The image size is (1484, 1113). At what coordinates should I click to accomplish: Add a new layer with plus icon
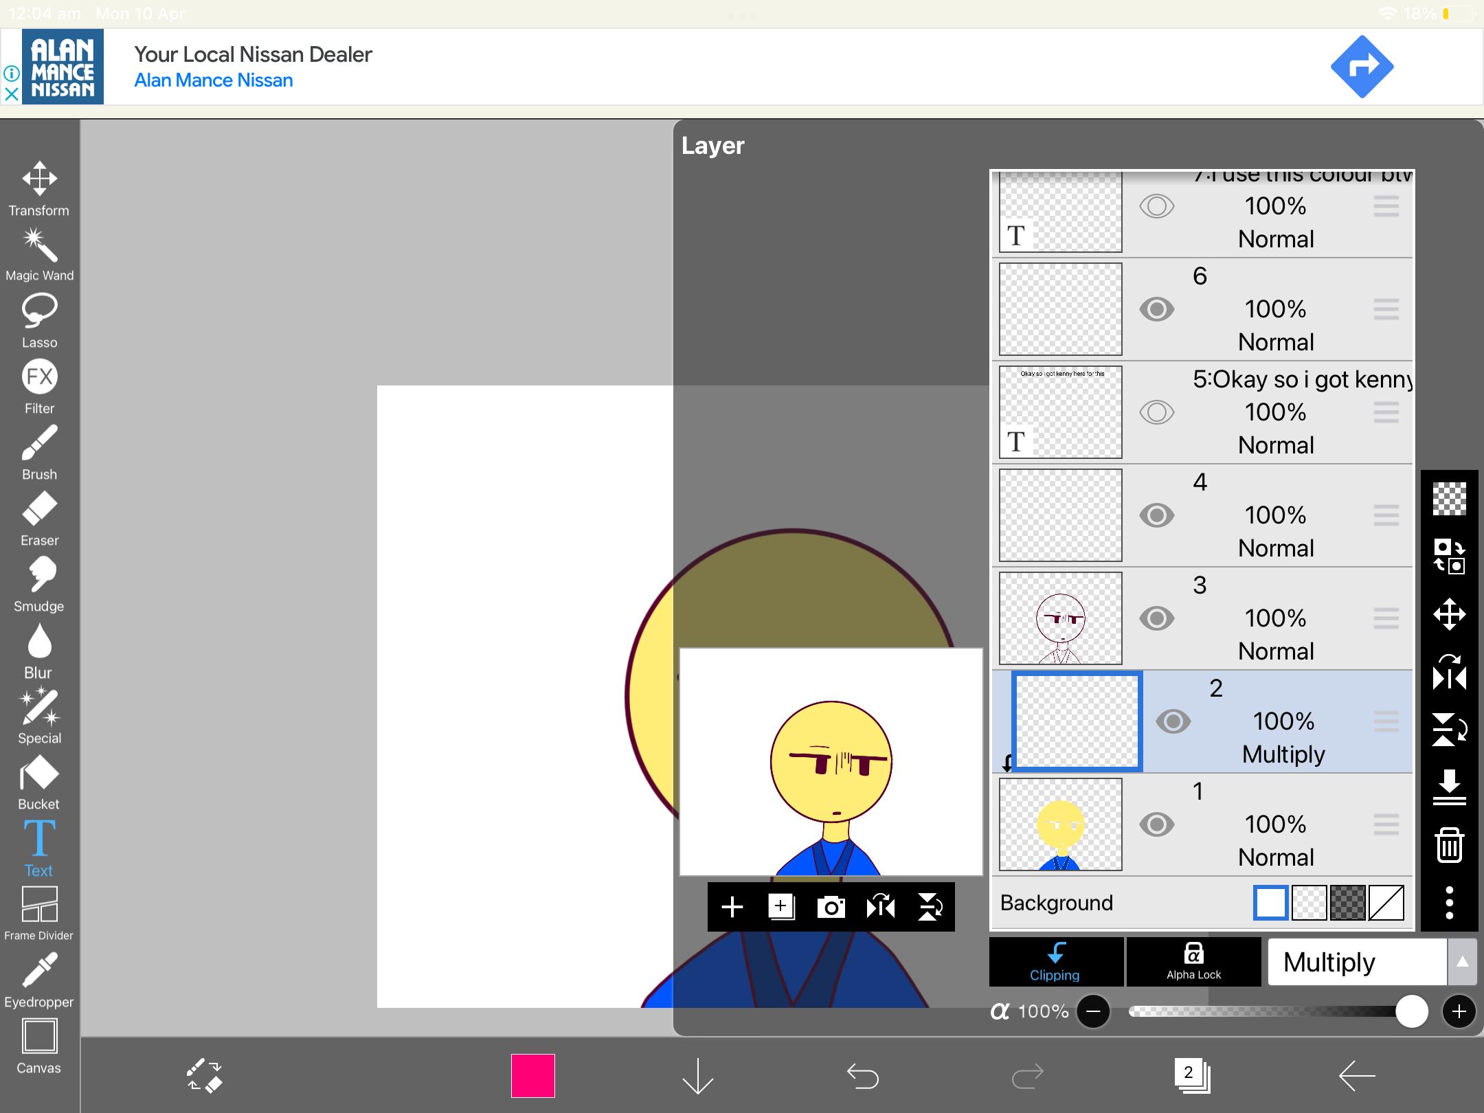732,907
